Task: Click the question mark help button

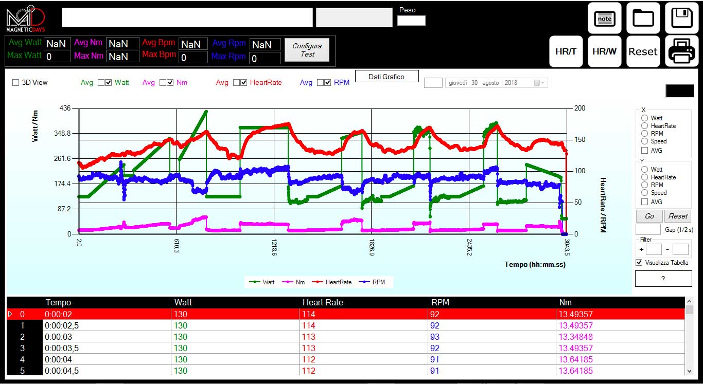Action: click(663, 279)
